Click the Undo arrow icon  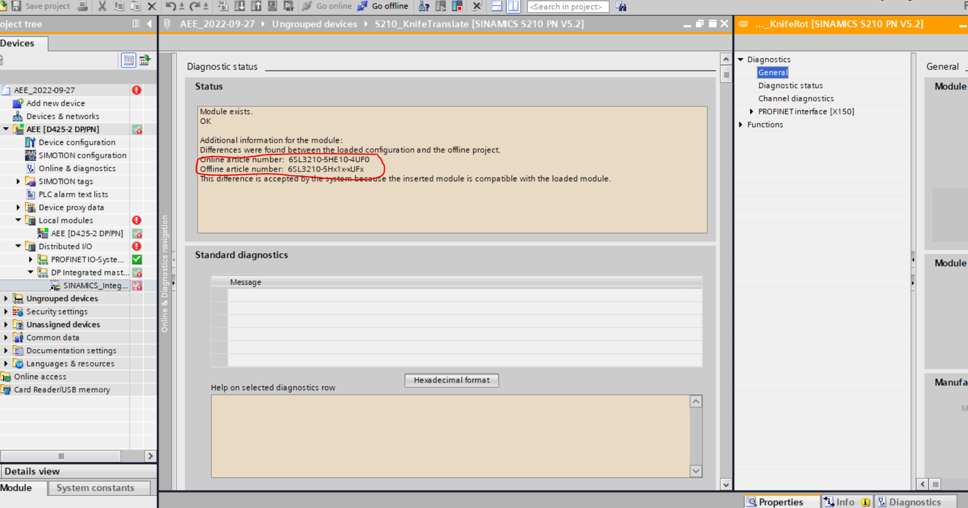(171, 6)
